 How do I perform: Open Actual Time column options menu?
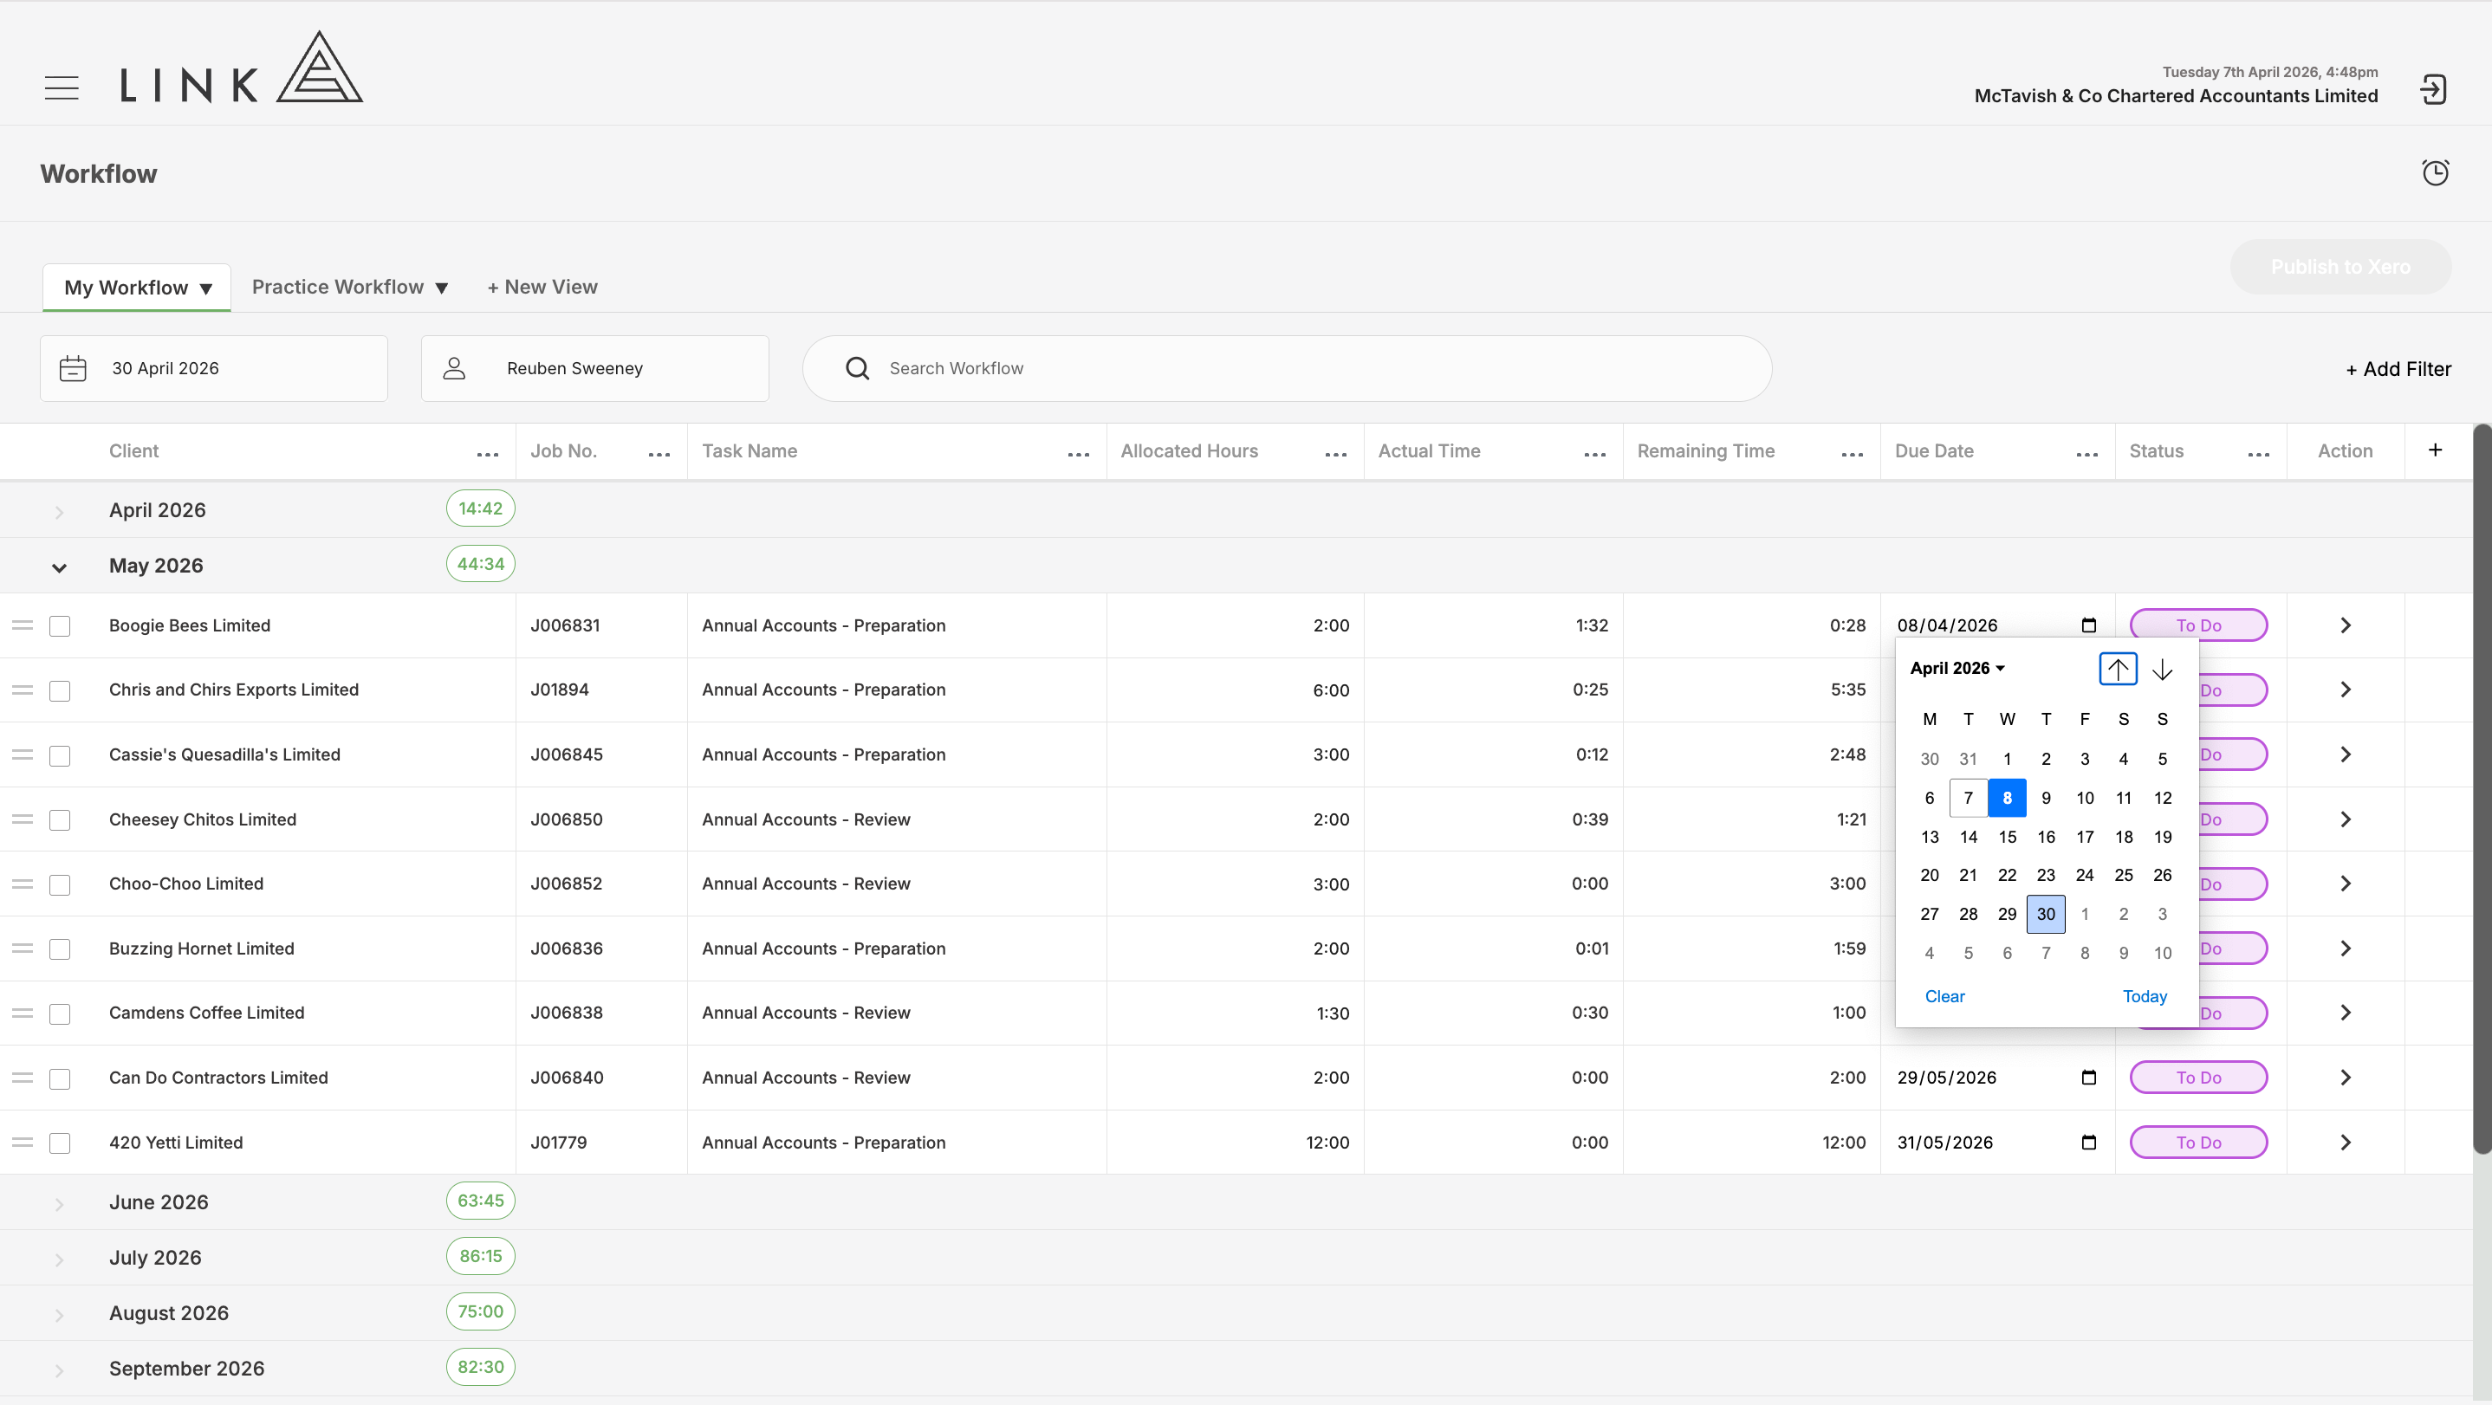pyautogui.click(x=1595, y=454)
